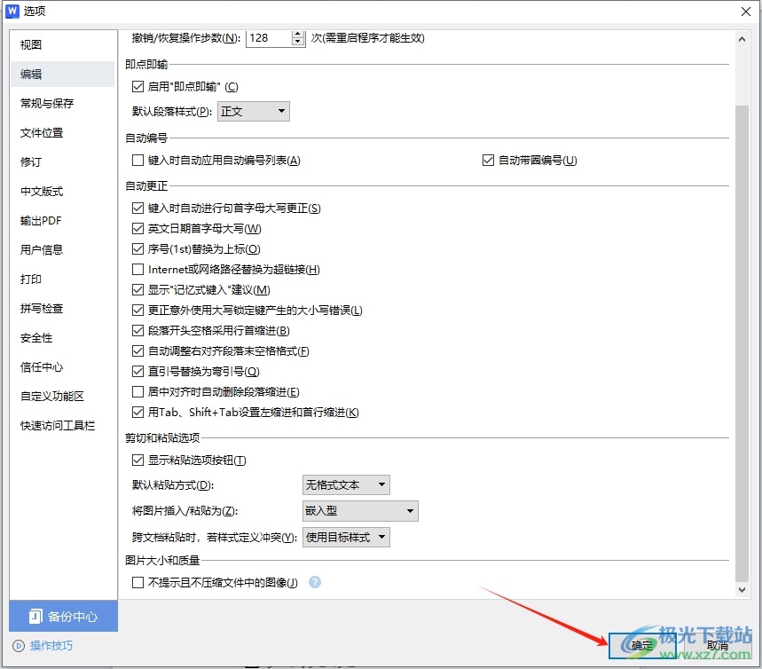Click the scrollbar up arrow
This screenshot has width=762, height=669.
tap(742, 39)
